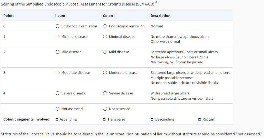
Task: Set Colon to Moderate disease
Action: point(105,73)
